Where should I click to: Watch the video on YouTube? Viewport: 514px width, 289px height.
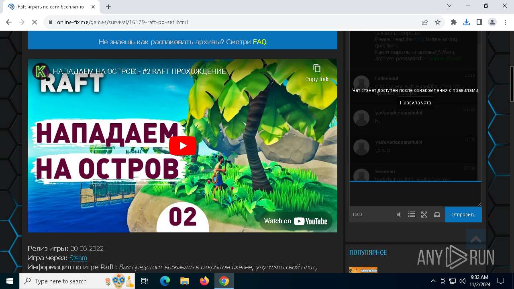(x=296, y=221)
